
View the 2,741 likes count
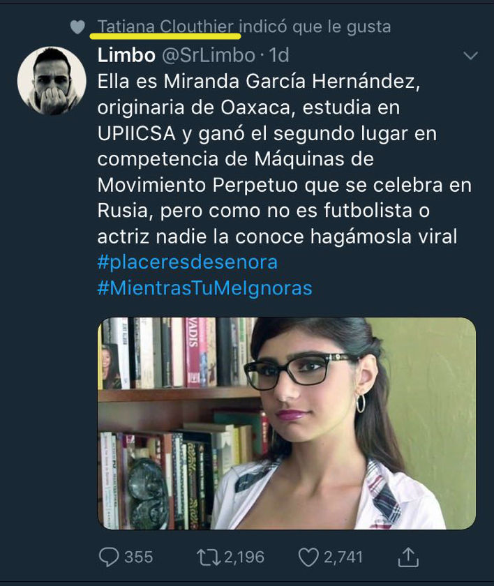[343, 557]
